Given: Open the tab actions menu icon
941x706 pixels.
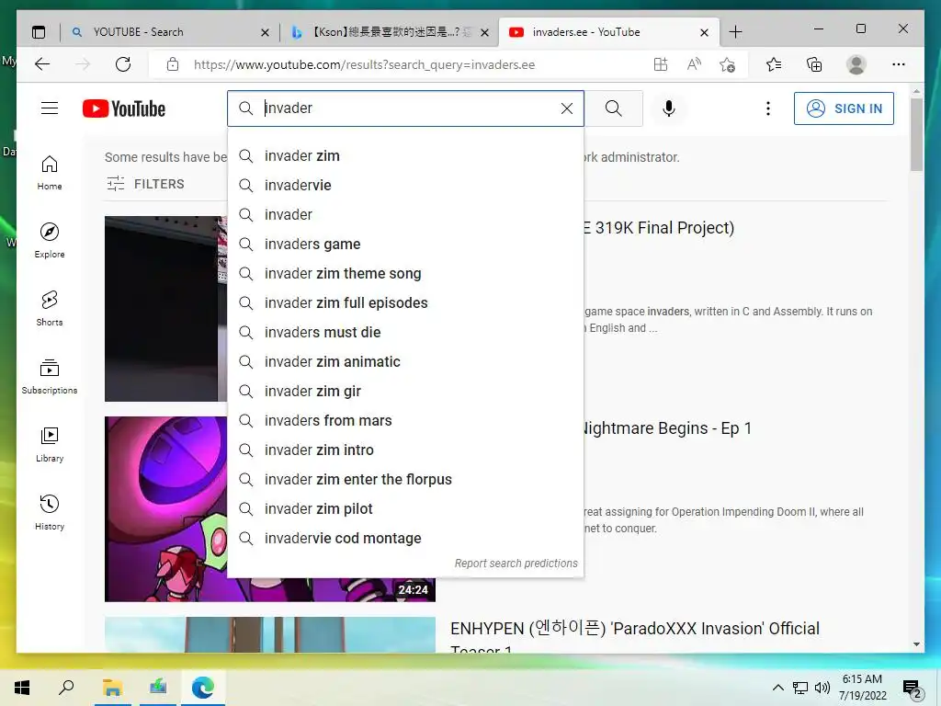Looking at the screenshot, I should tap(39, 32).
